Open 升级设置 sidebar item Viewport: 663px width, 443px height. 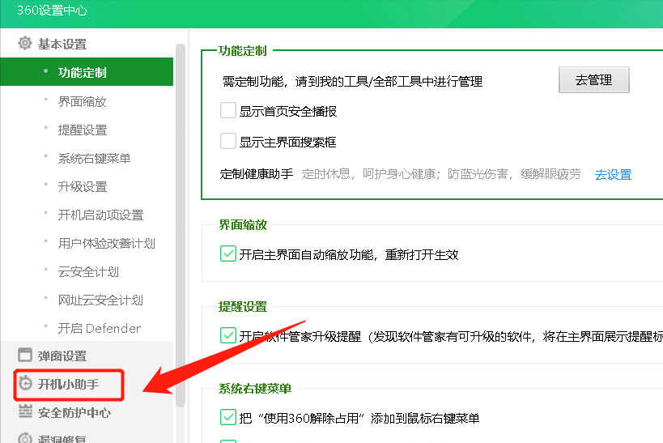click(83, 186)
